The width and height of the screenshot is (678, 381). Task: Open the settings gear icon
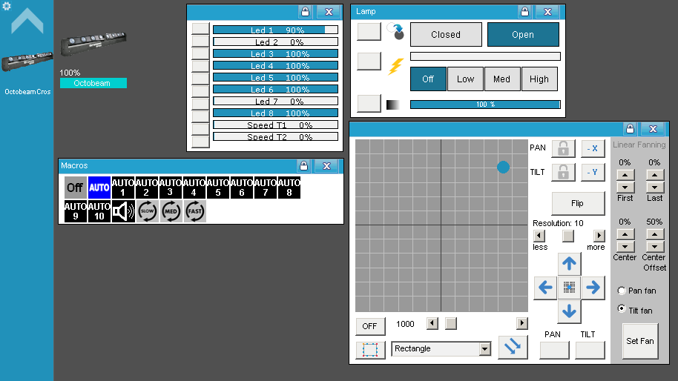point(7,6)
